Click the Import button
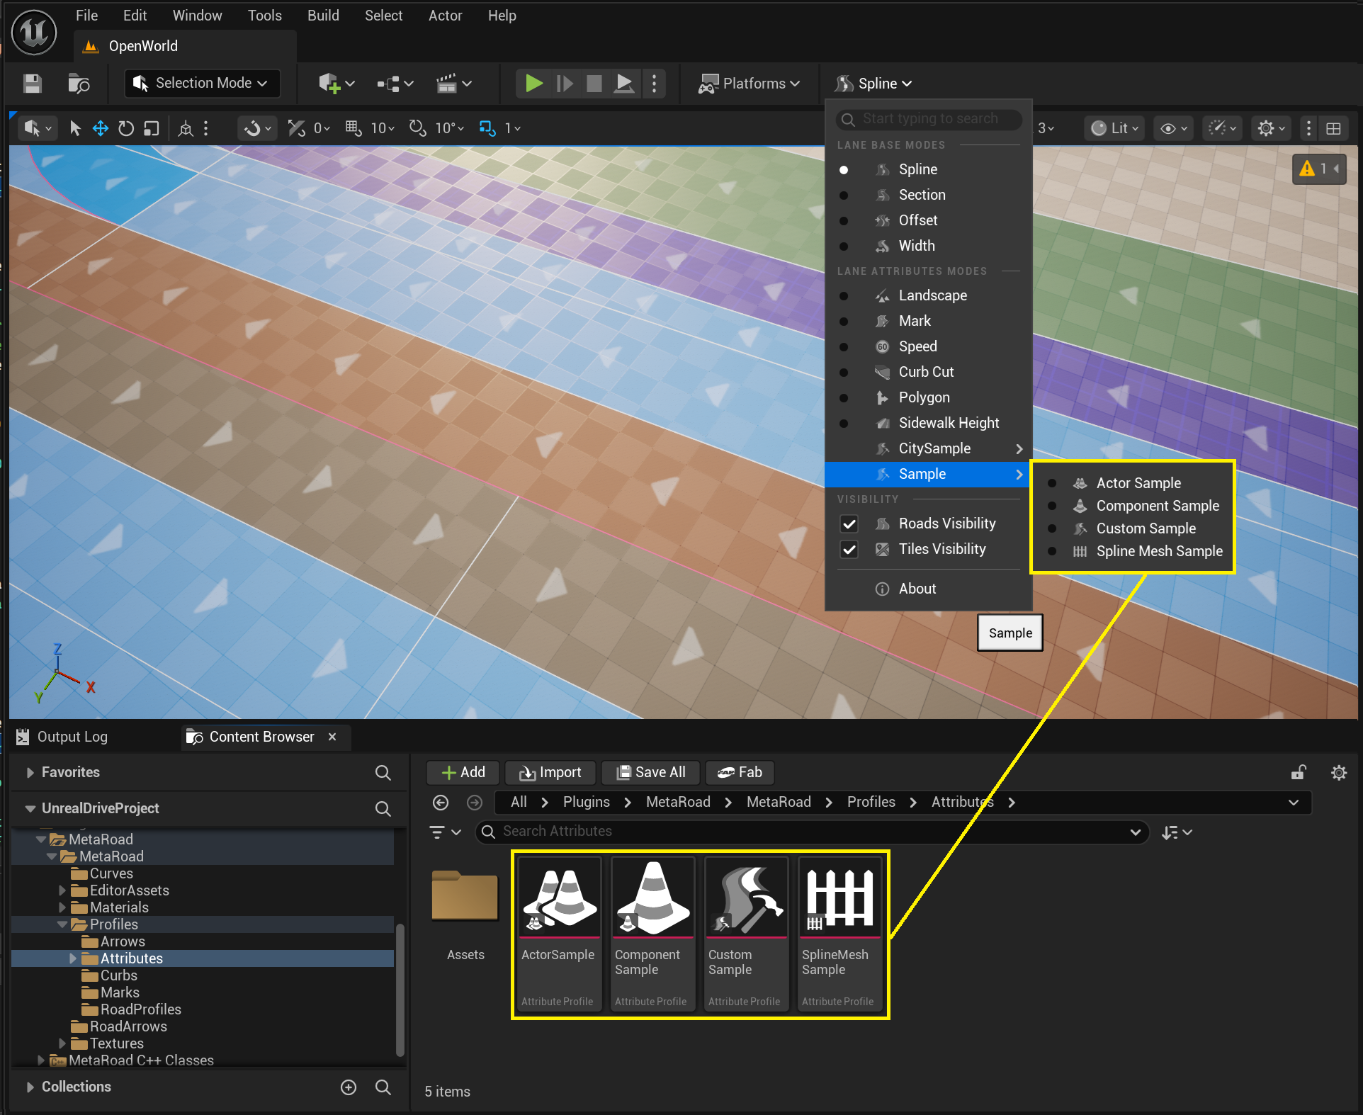Screen dimensions: 1363x1115 550,772
